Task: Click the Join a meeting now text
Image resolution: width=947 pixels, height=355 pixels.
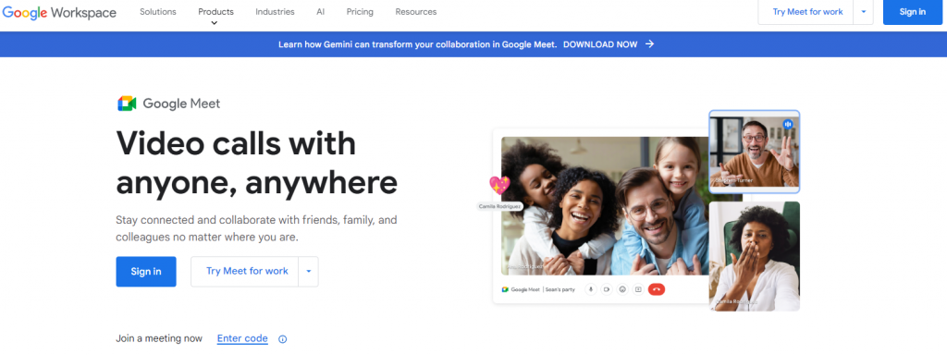Action: [159, 338]
